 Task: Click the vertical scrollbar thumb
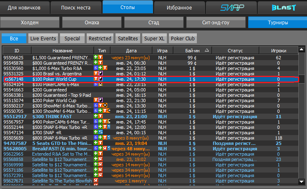tap(302, 79)
